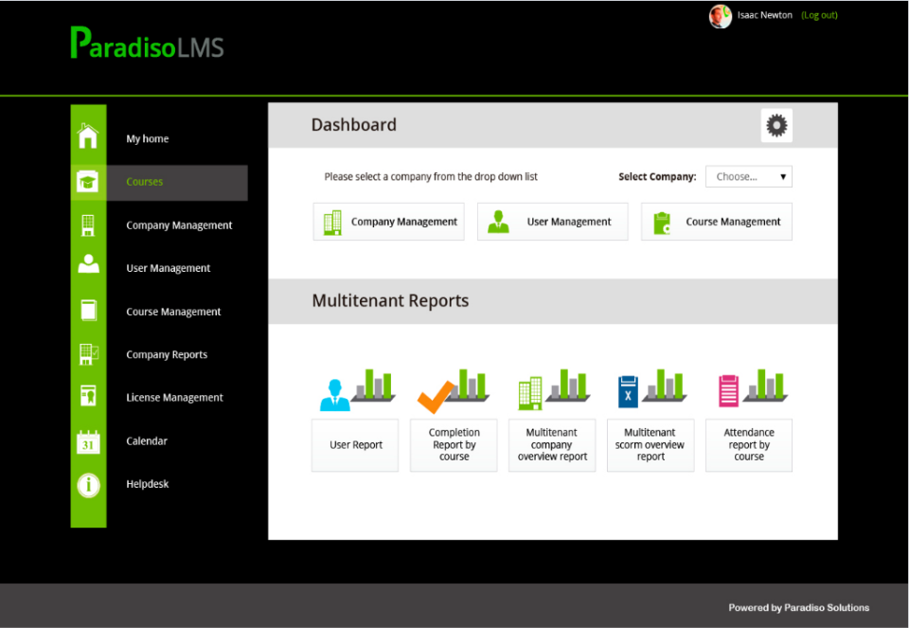Screen dimensions: 909x628
Task: Open Helpdesk from the sidebar menu
Action: coord(148,484)
